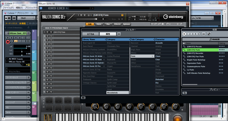Screen dimensions: 228x121
Task: Open the Category column dropdown
Action: point(129,39)
